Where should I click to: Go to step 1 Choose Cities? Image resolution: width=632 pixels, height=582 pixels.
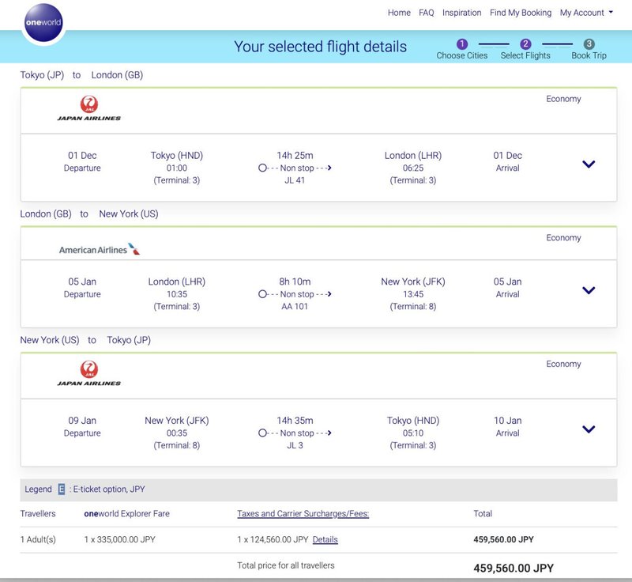tap(462, 44)
